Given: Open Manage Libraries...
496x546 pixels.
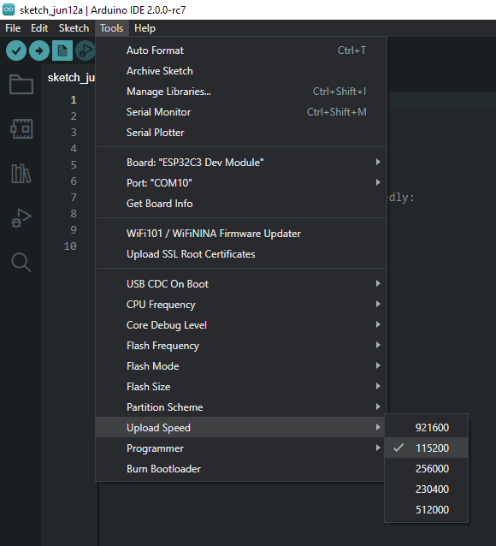Looking at the screenshot, I should [241, 92].
